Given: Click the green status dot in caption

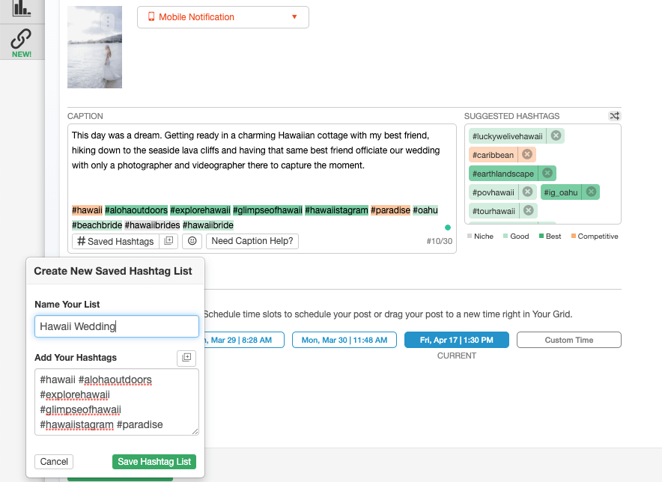Looking at the screenshot, I should tap(448, 228).
